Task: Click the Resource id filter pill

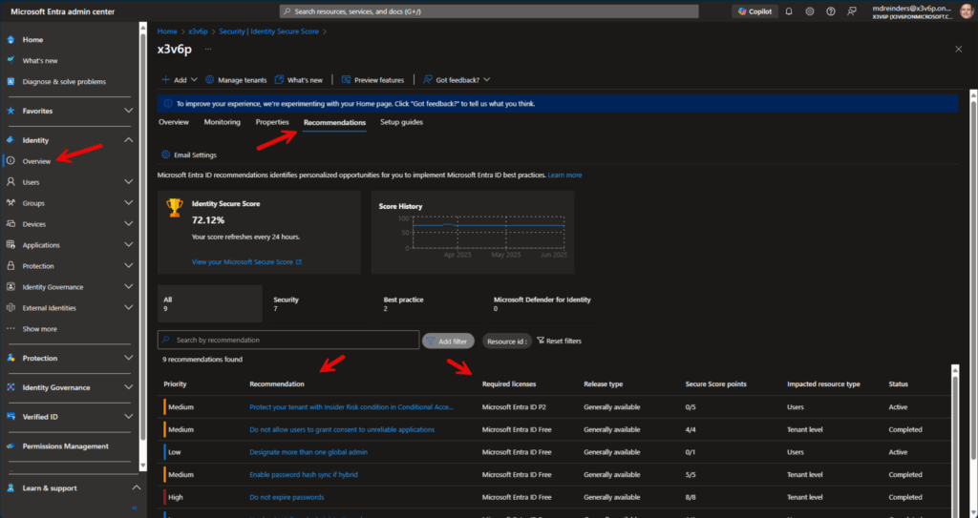Action: 506,341
